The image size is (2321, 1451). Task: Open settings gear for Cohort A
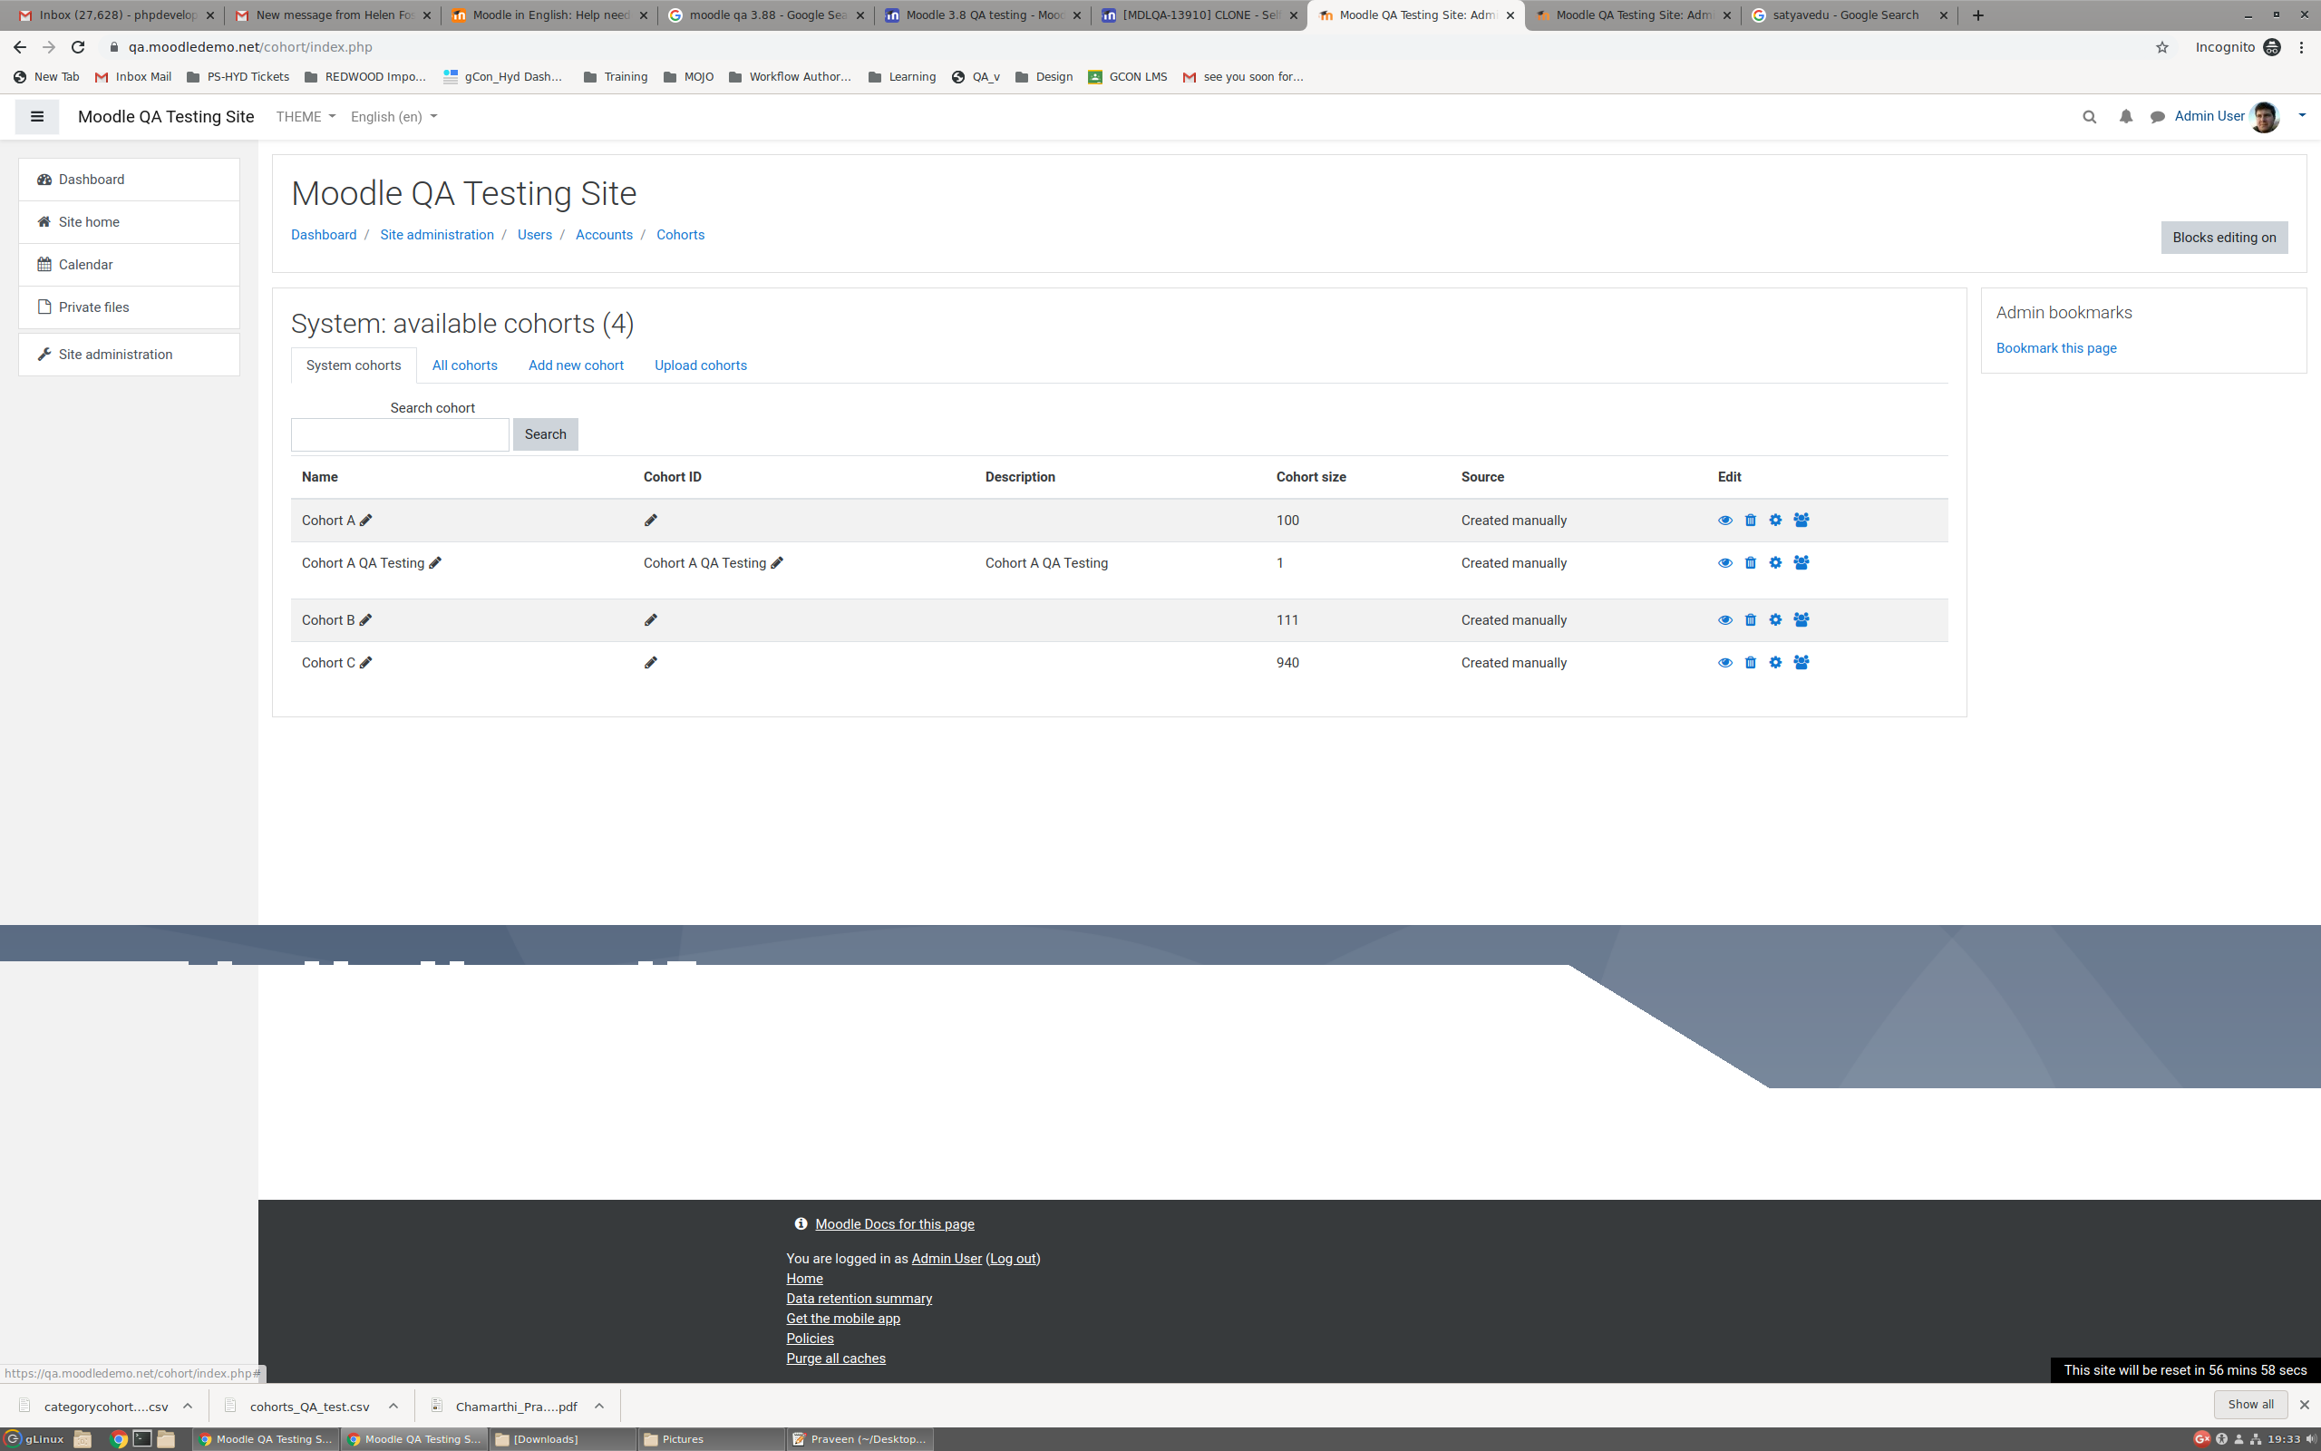pyautogui.click(x=1775, y=521)
